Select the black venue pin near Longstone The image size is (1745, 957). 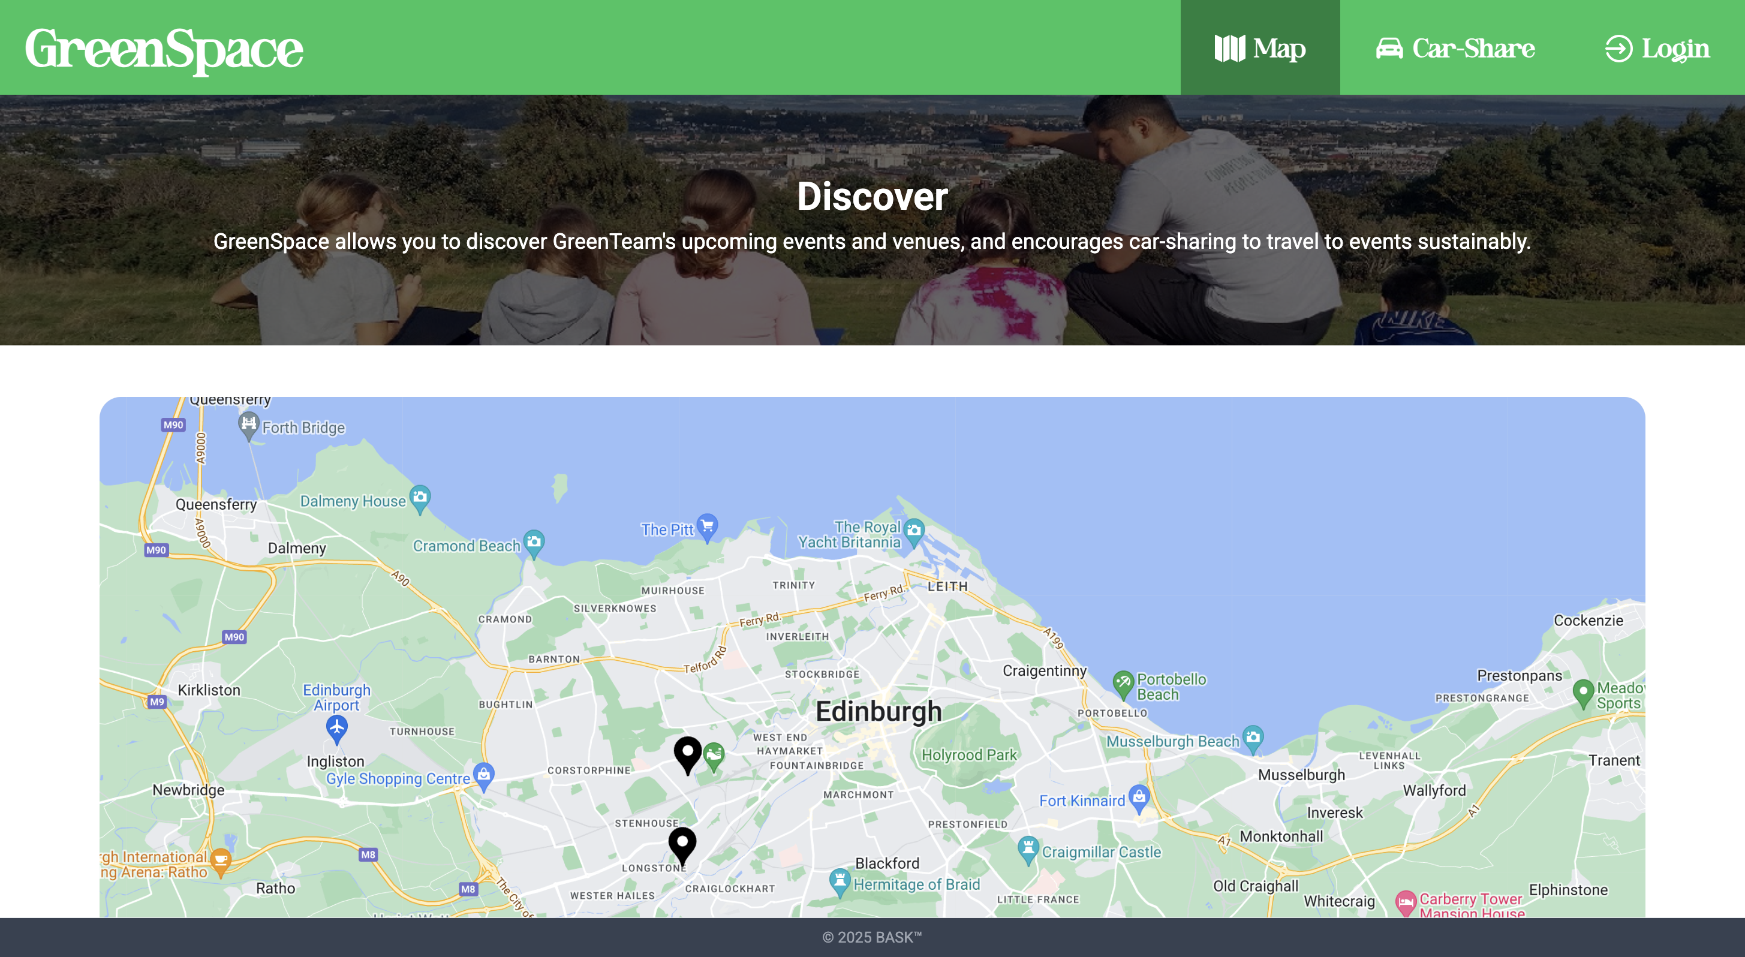click(682, 847)
